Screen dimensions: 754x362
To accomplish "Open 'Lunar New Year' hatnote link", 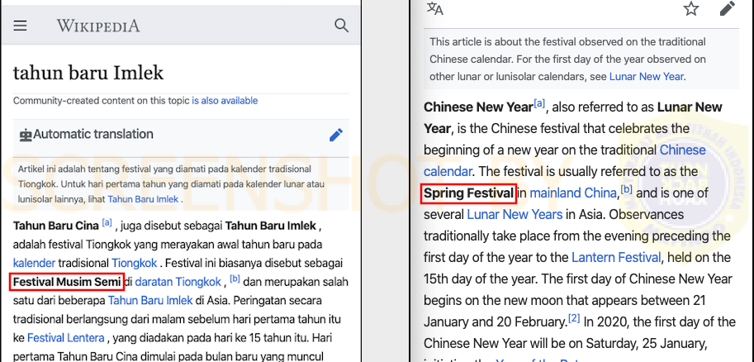I will (647, 77).
